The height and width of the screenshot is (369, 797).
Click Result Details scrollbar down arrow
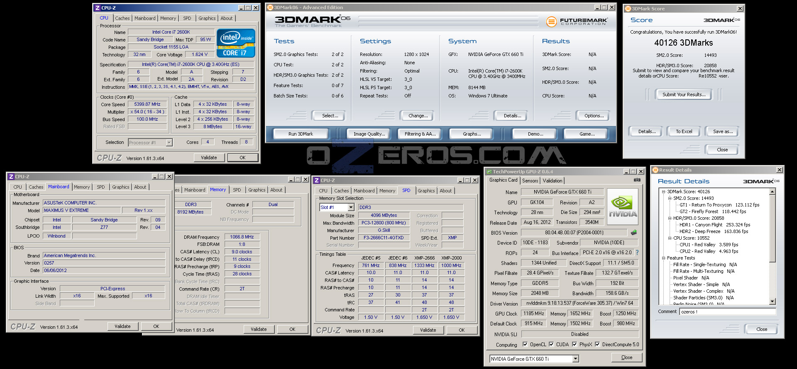coord(772,301)
